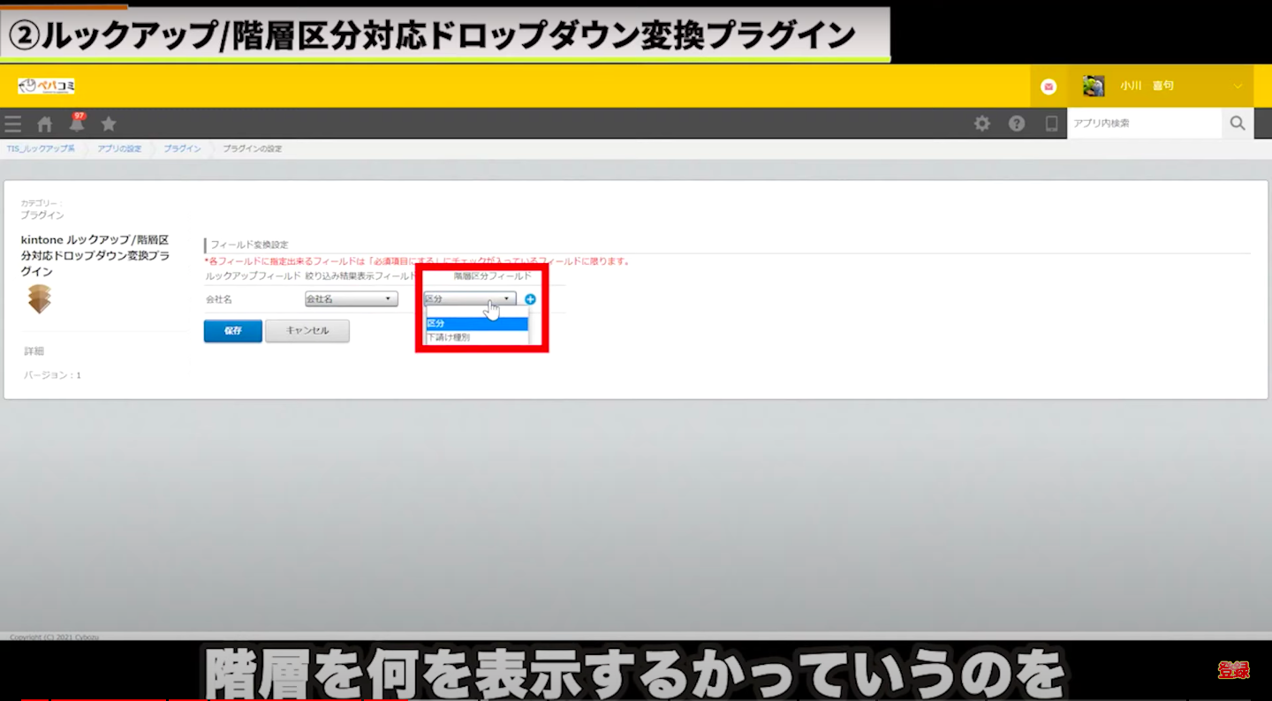Select 区分 option in dropdown list

pyautogui.click(x=476, y=323)
